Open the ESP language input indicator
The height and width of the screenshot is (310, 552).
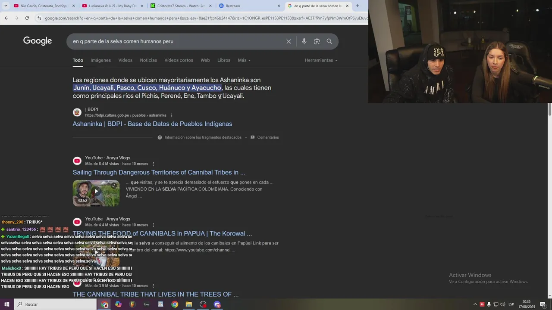point(511,304)
